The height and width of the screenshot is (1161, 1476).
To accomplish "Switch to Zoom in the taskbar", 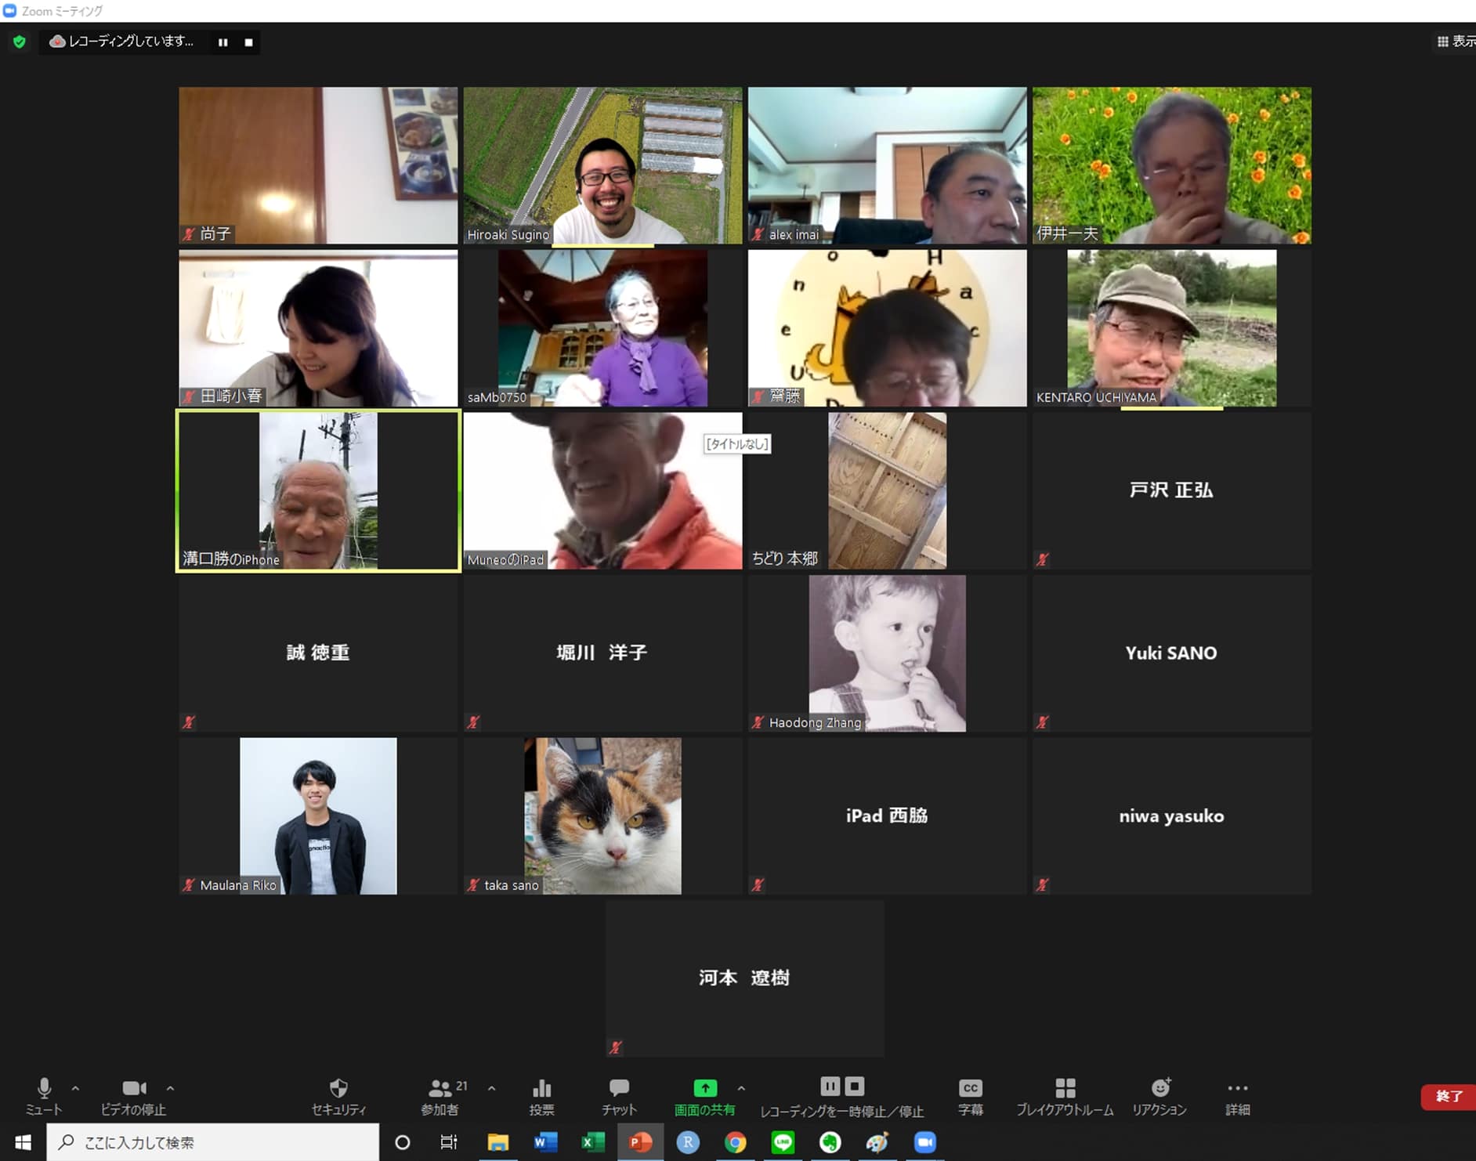I will [925, 1142].
